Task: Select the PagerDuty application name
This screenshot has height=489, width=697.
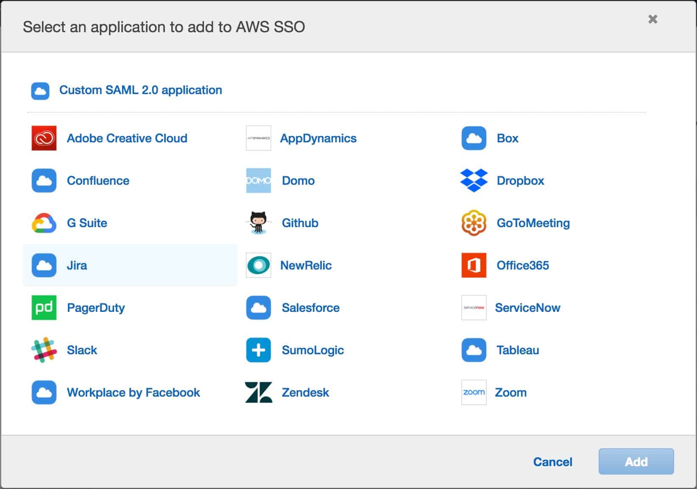Action: 96,308
